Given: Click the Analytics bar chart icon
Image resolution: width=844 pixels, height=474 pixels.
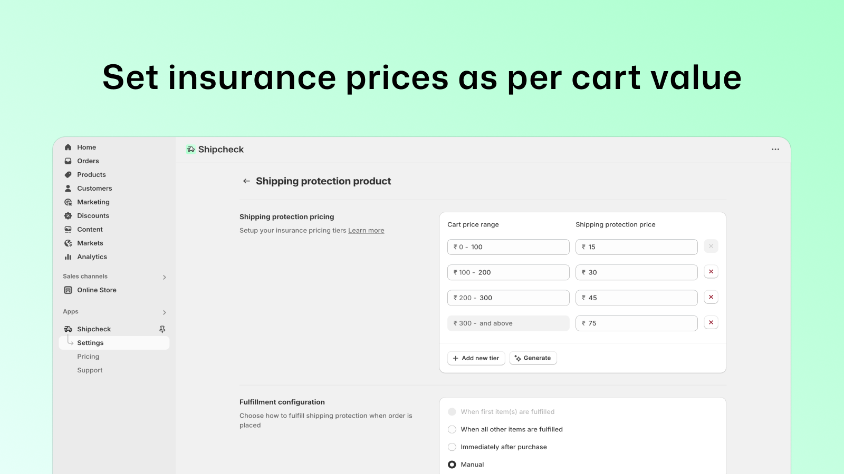Looking at the screenshot, I should (x=68, y=257).
